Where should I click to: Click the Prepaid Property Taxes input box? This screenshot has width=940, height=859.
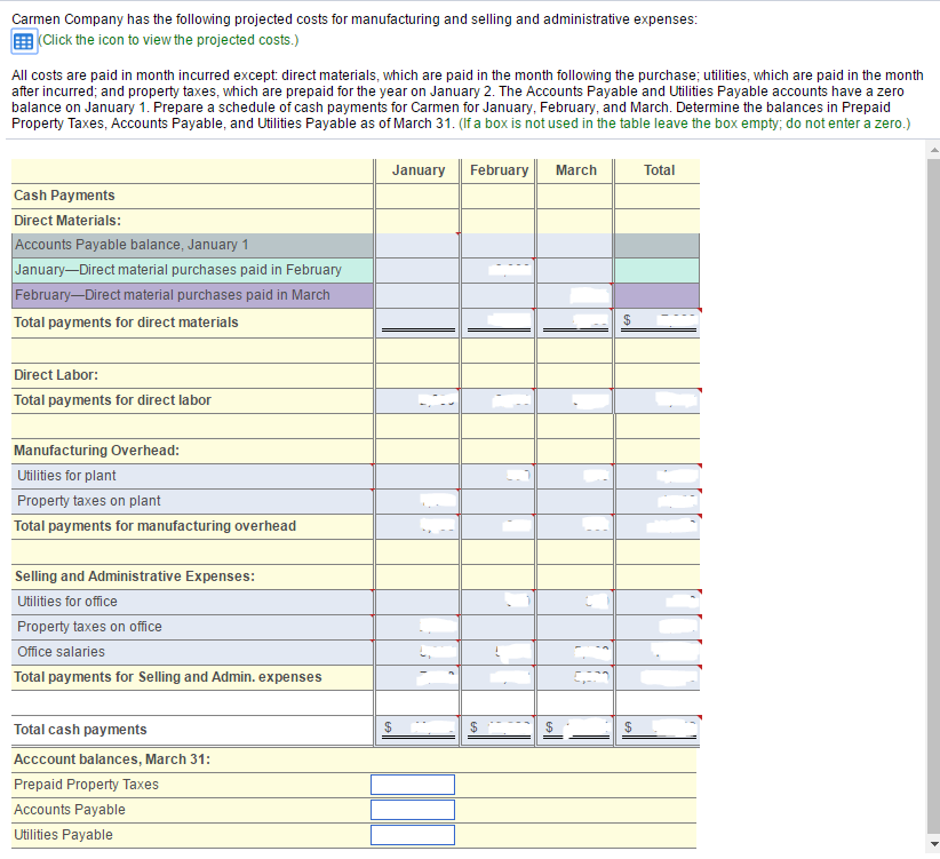point(413,785)
